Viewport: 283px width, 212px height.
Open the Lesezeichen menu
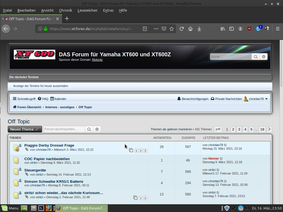(87, 10)
